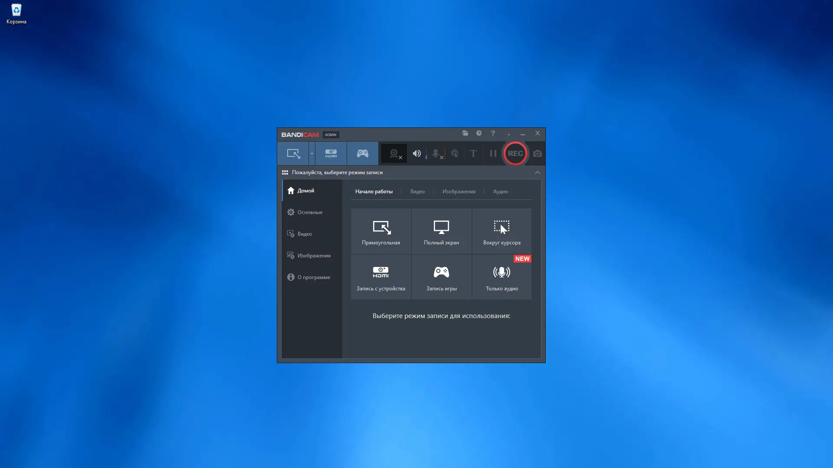Collapse the panel with the chevron arrow
Screen dimensions: 833x468
click(538, 172)
